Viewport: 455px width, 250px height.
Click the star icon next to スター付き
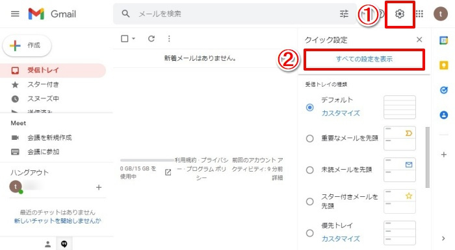15,85
